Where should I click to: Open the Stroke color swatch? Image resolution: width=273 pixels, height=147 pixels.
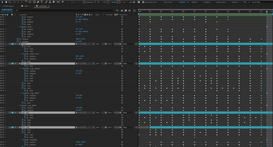click(x=118, y=2)
